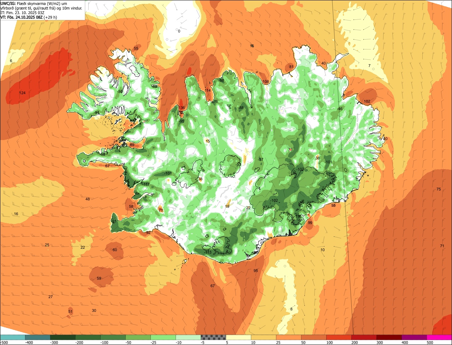
Task: Click the map value '101'
Action: [329, 162]
